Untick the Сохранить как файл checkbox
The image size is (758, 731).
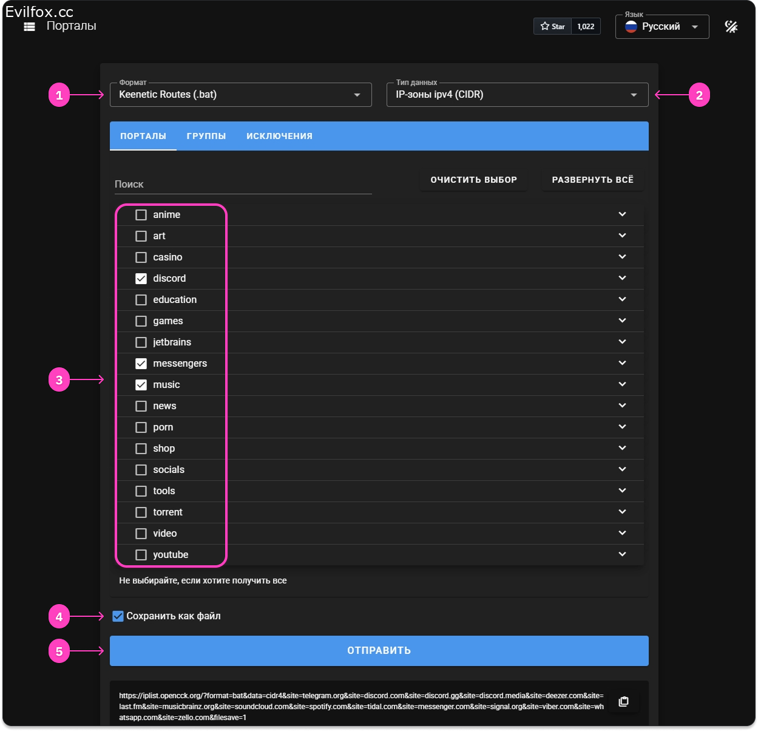(118, 616)
